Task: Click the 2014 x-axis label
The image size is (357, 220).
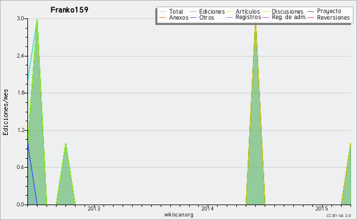Action: [x=208, y=209]
